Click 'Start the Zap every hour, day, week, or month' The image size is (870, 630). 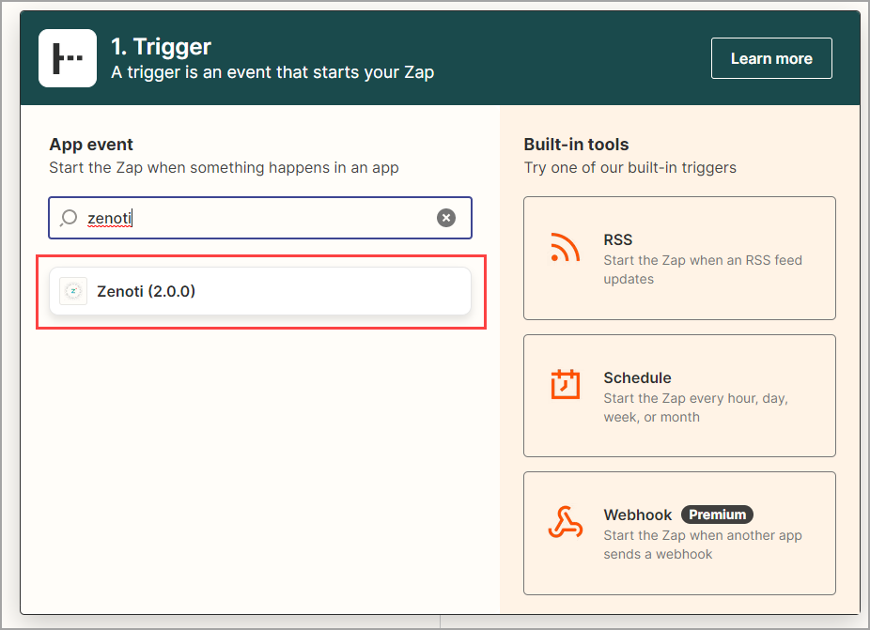pos(696,407)
